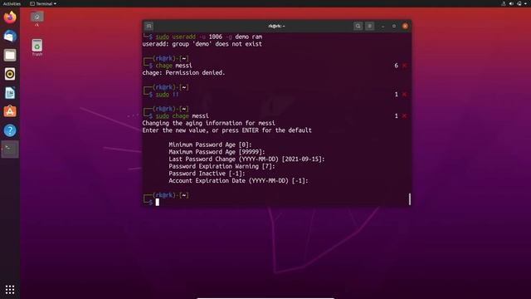
Task: Click text "chage: Permission denied."
Action: pos(183,72)
